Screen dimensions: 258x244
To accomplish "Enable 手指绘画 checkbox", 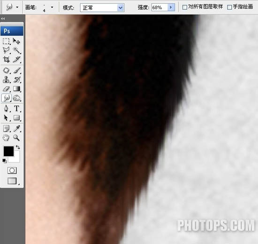I will 229,7.
